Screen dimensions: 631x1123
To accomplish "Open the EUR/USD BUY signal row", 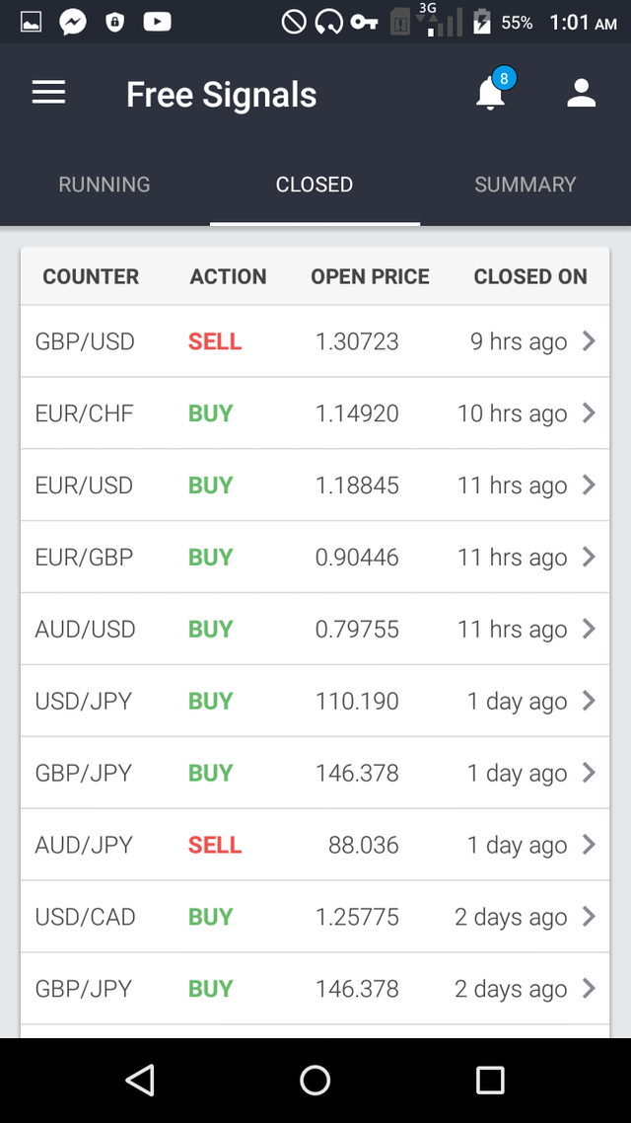I will (x=315, y=485).
